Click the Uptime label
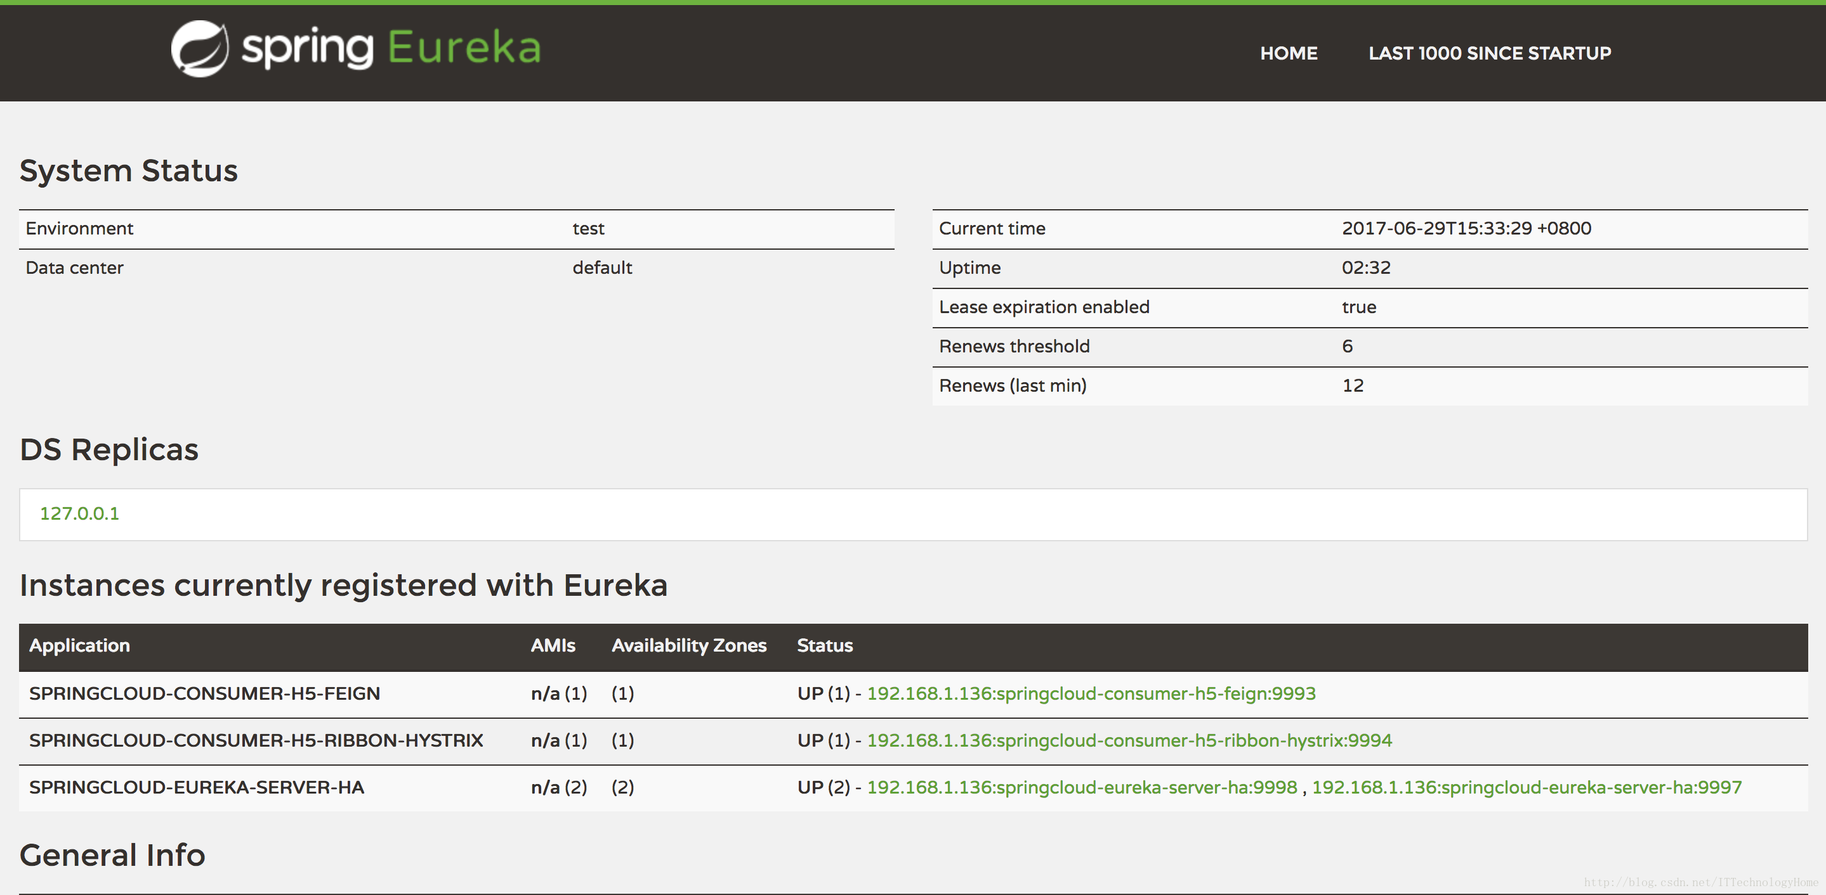 (969, 267)
